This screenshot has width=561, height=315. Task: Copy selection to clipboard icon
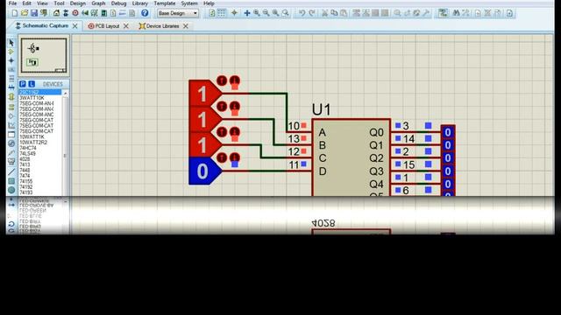coord(334,13)
